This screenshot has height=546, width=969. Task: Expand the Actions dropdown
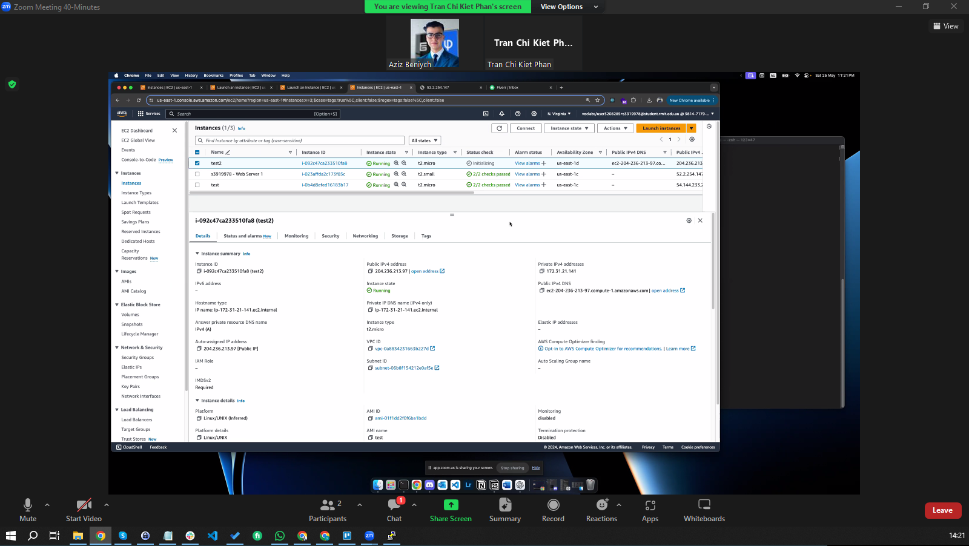[615, 128]
